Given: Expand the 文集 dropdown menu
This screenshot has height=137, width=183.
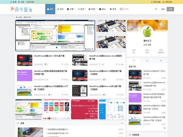Looking at the screenshot, I should (x=71, y=9).
